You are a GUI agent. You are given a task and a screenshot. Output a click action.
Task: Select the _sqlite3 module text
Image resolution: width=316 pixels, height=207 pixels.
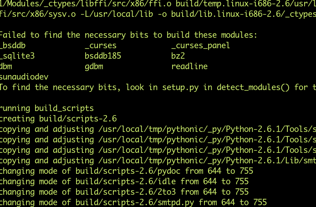pos(17,56)
